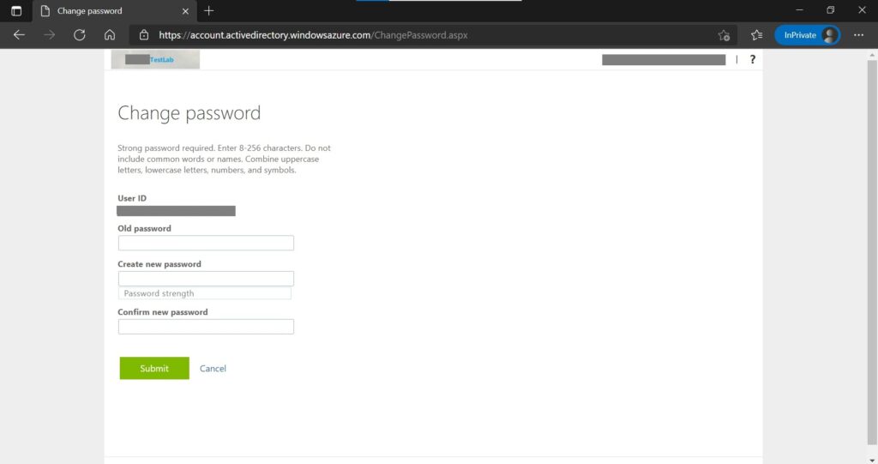Click the help question mark icon
The width and height of the screenshot is (878, 464).
click(753, 59)
